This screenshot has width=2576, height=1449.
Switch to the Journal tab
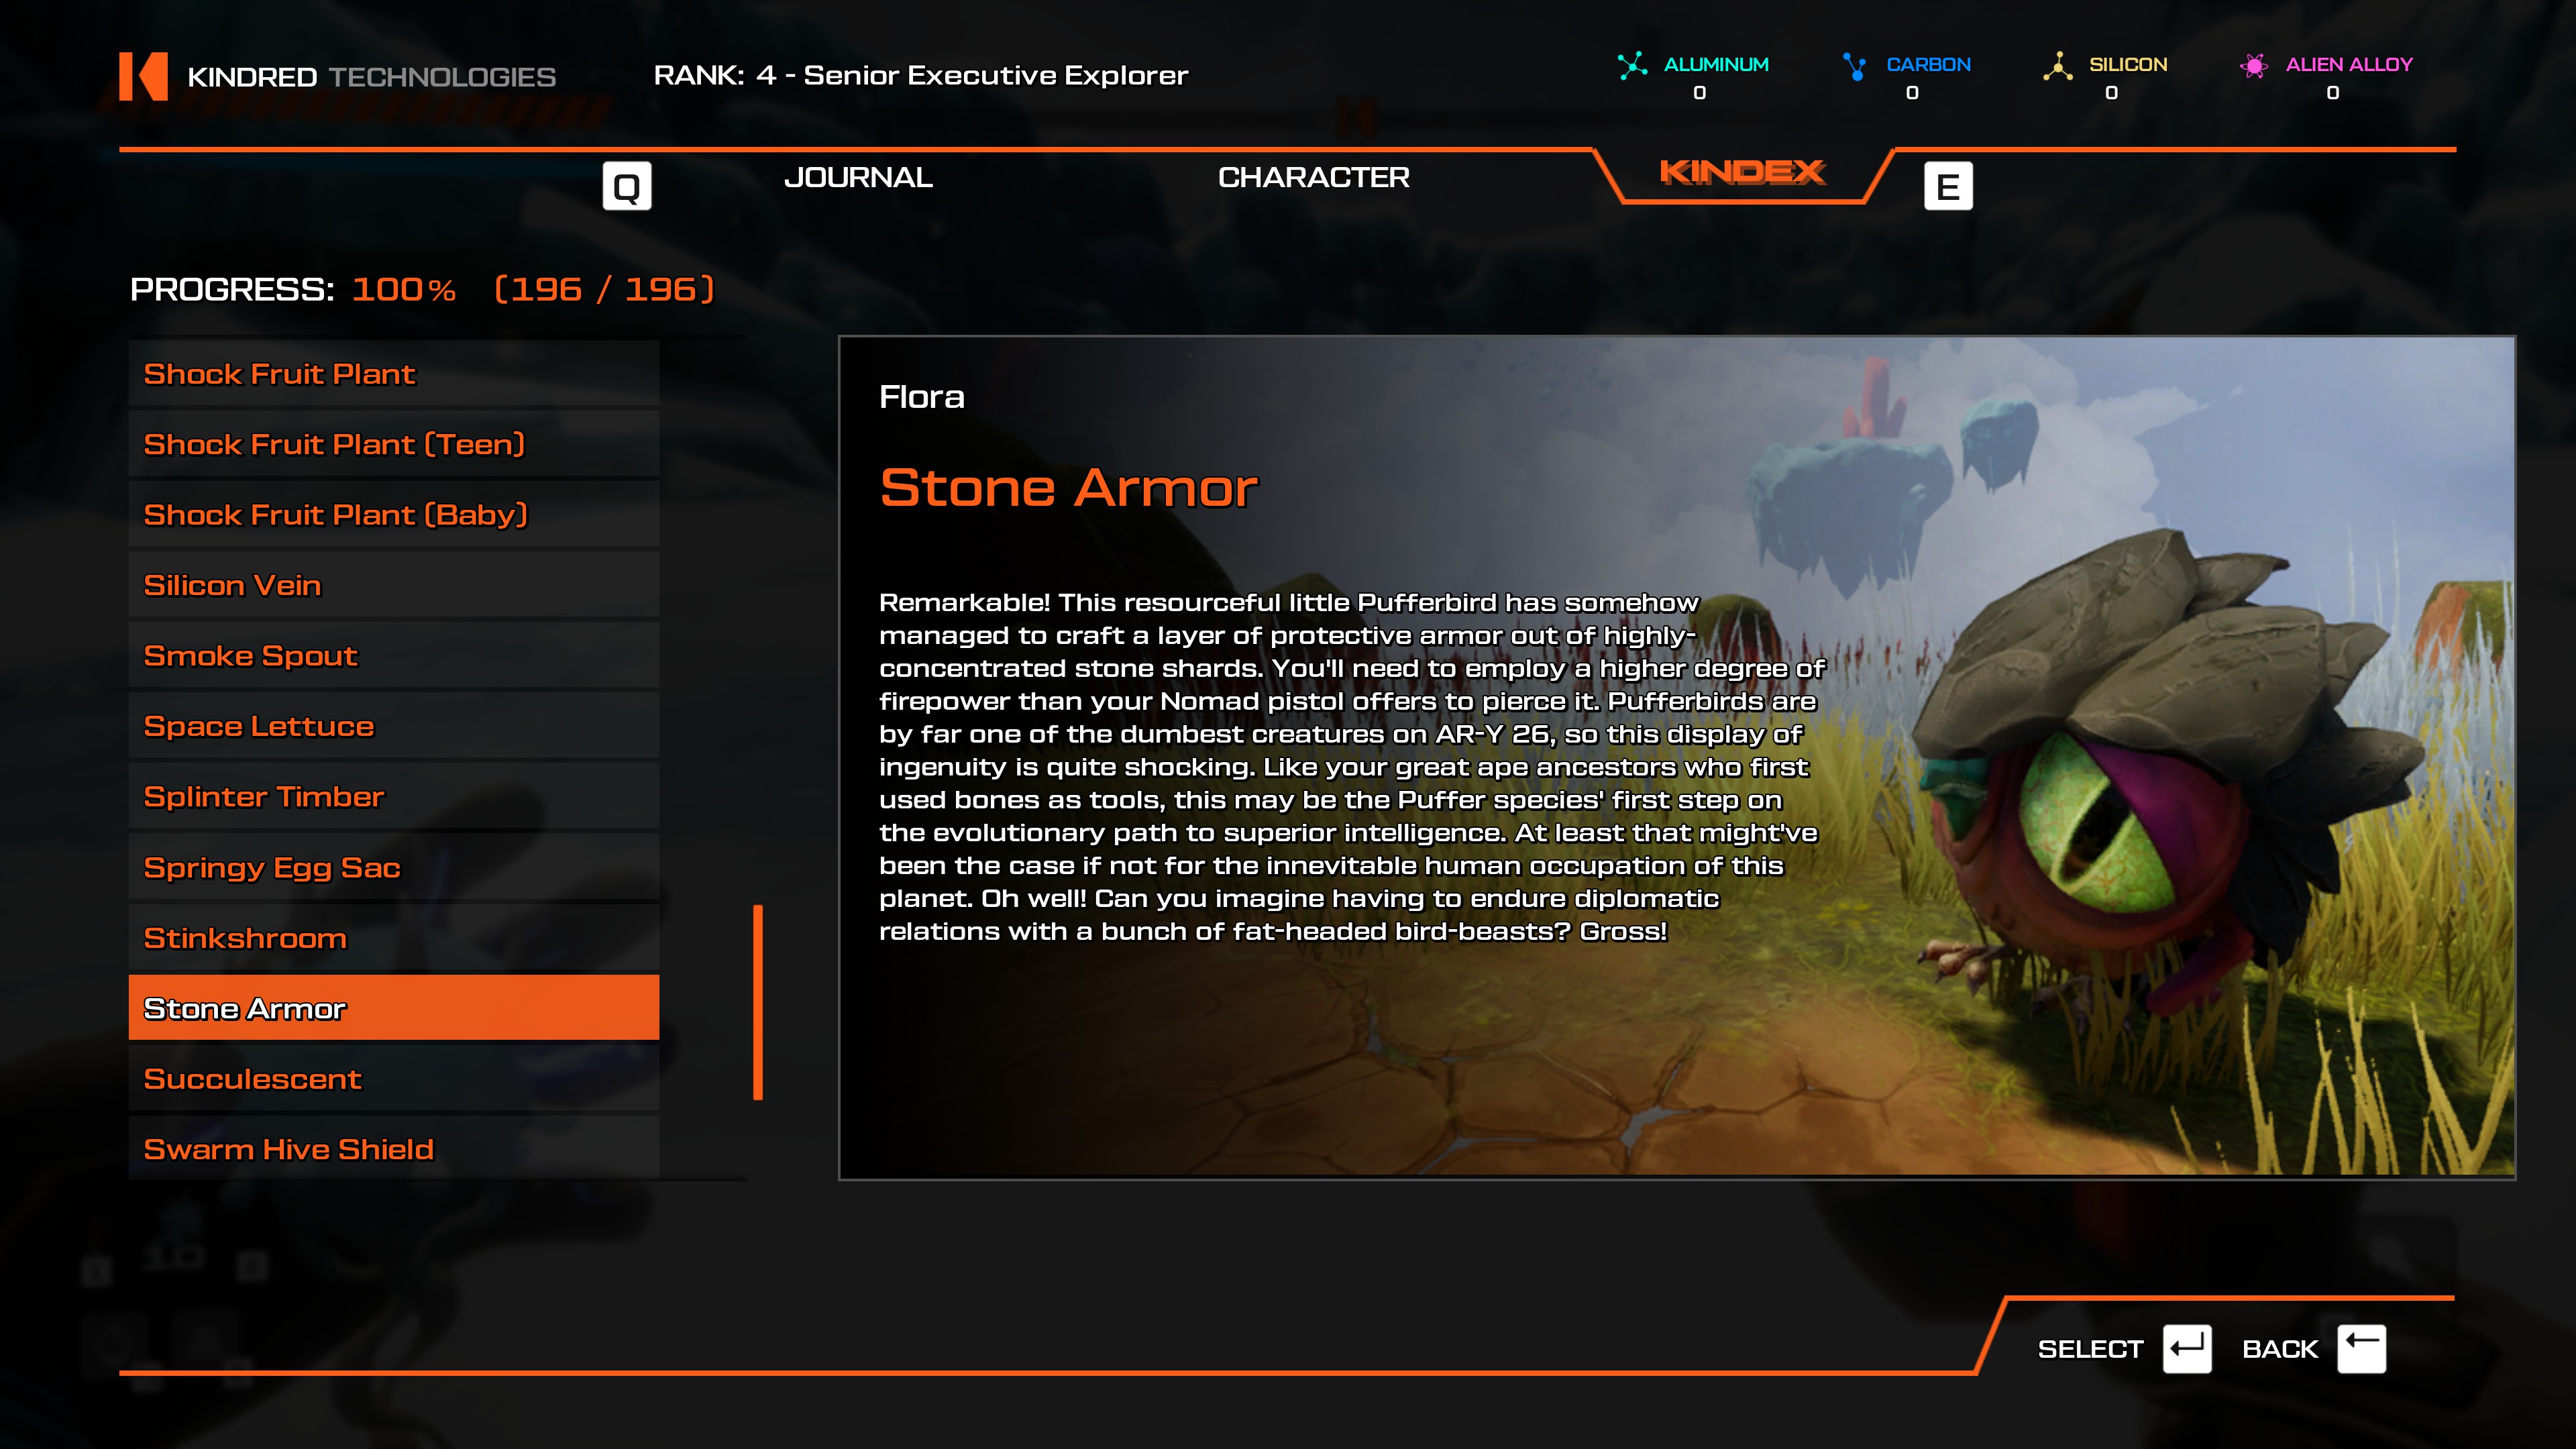[x=858, y=177]
